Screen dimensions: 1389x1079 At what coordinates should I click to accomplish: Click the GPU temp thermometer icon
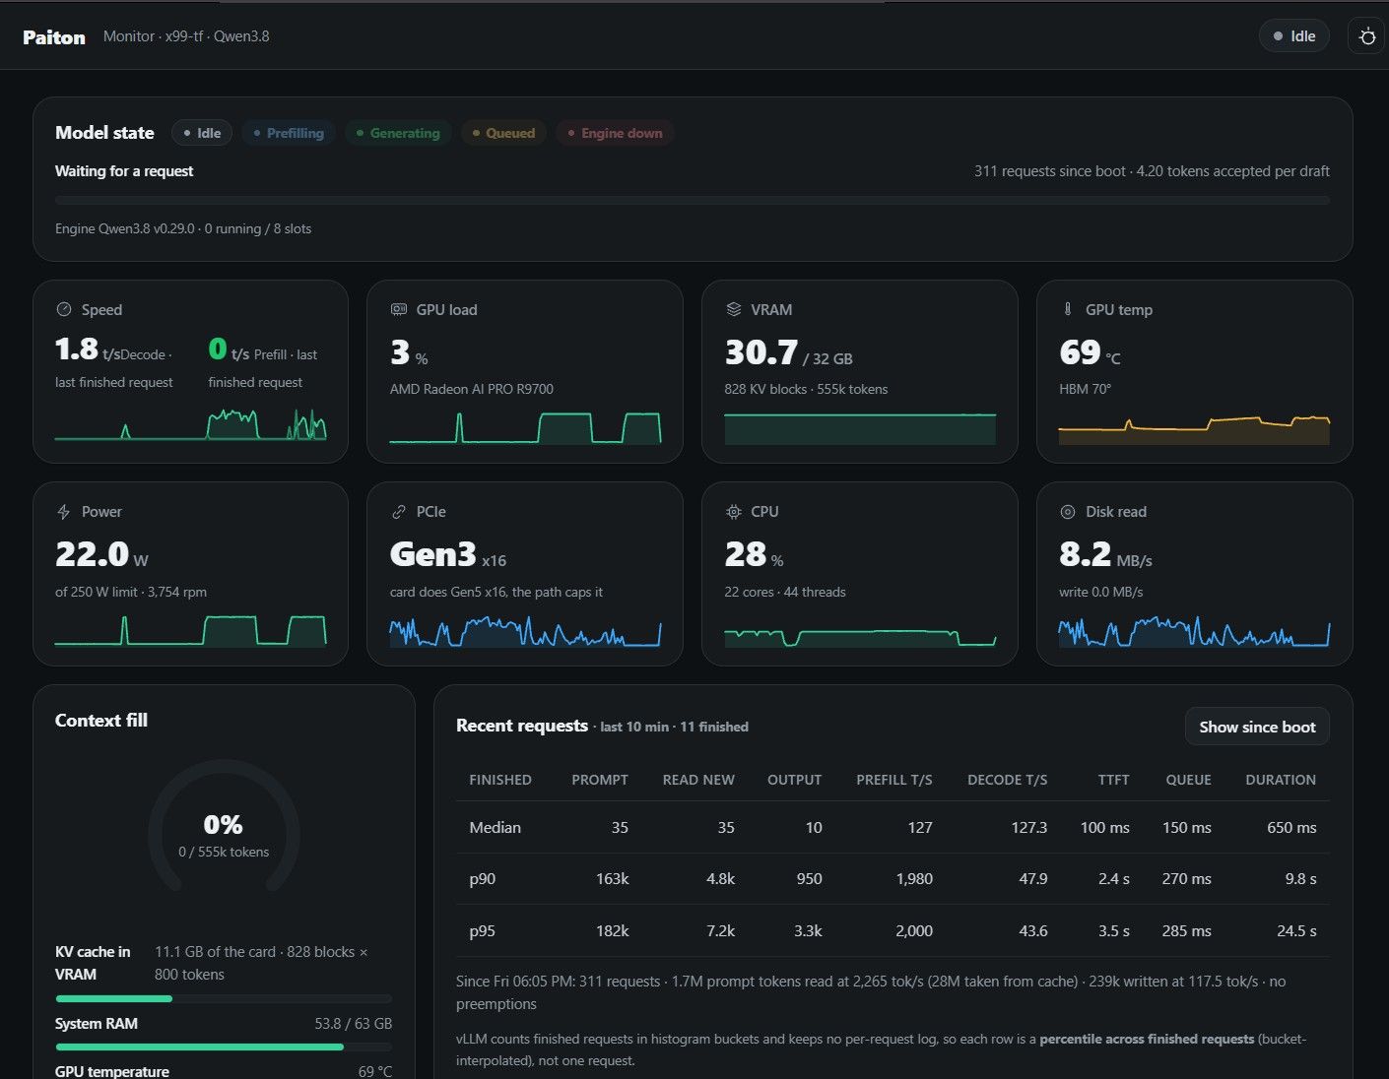pos(1068,309)
